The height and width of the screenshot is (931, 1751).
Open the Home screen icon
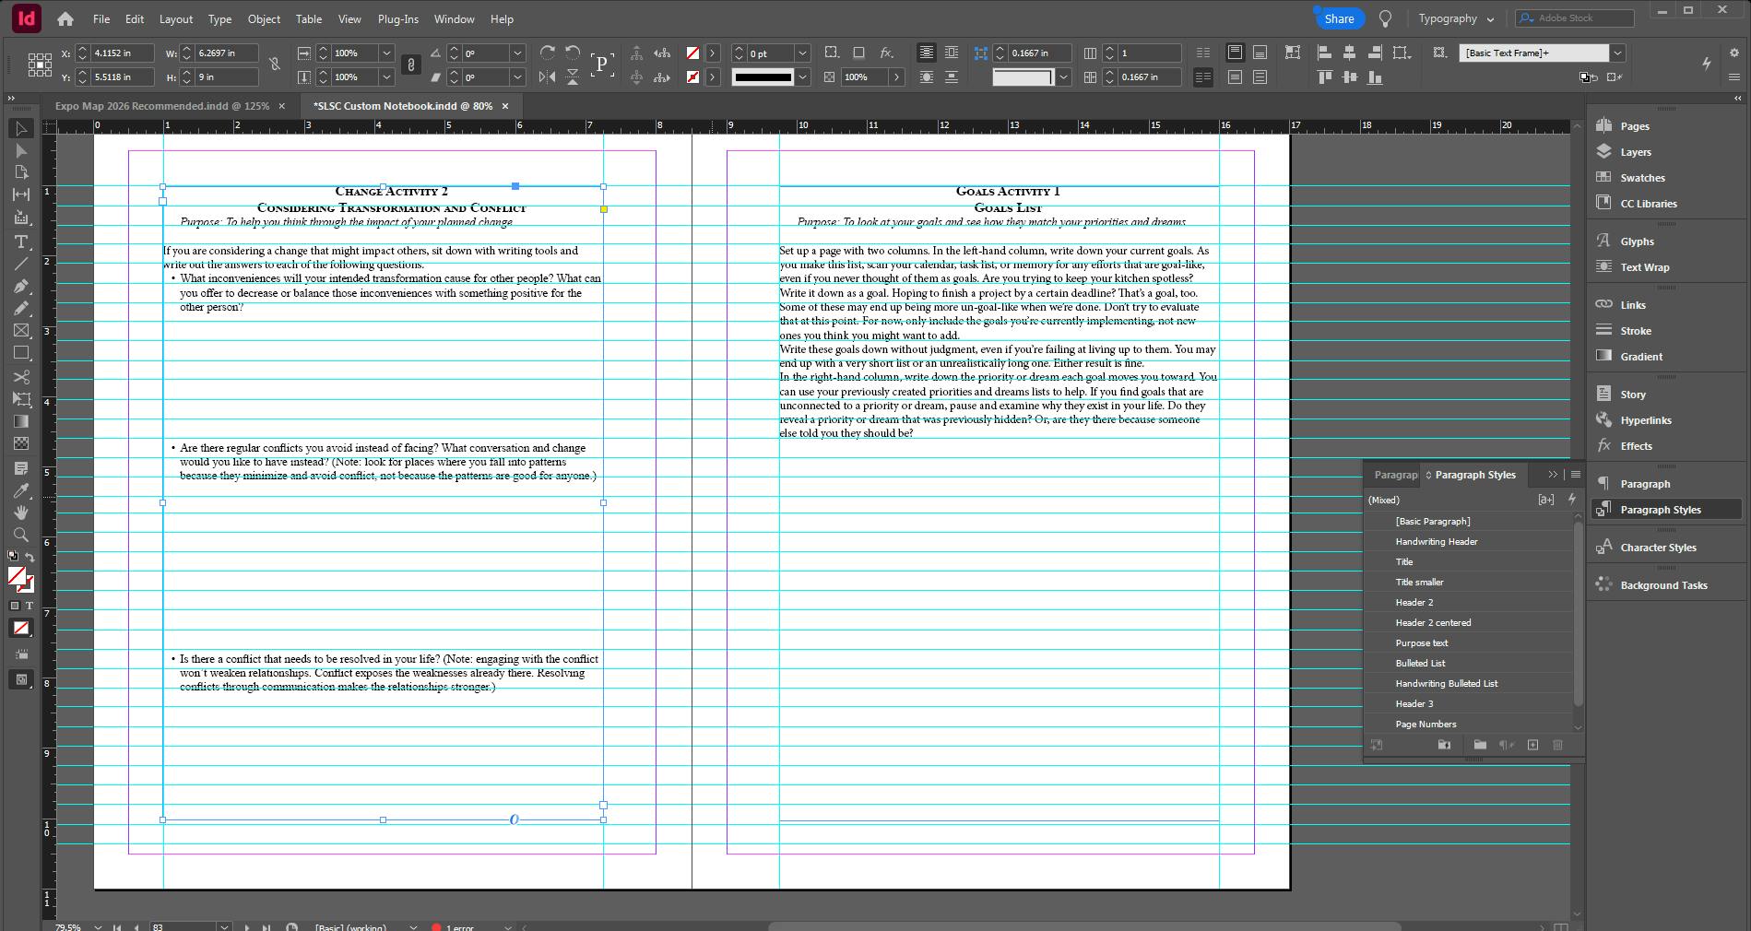[65, 18]
